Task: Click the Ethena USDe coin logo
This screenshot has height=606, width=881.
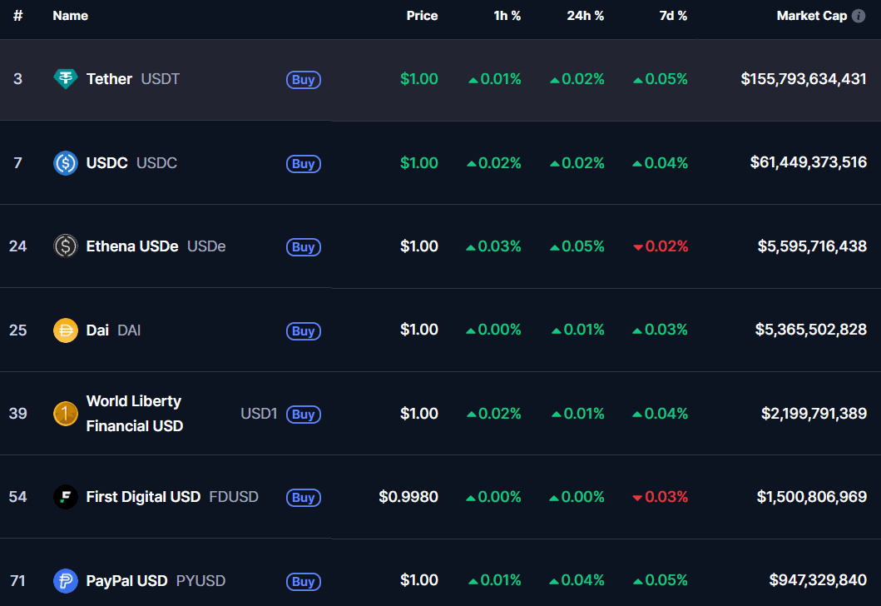Action: click(x=65, y=246)
